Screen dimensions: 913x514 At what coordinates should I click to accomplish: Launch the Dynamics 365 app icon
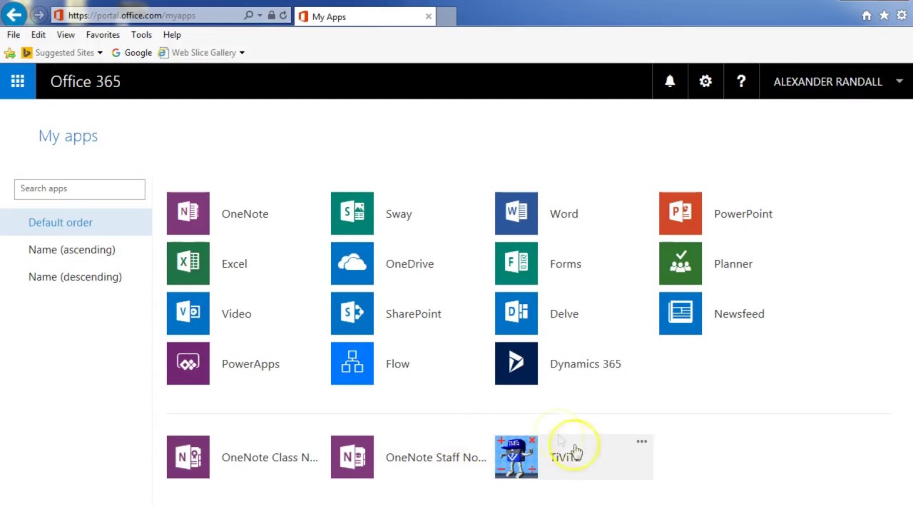coord(516,363)
